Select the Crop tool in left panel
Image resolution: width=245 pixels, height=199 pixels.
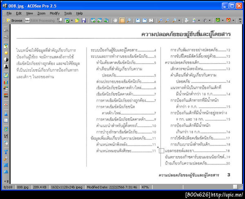(6, 136)
